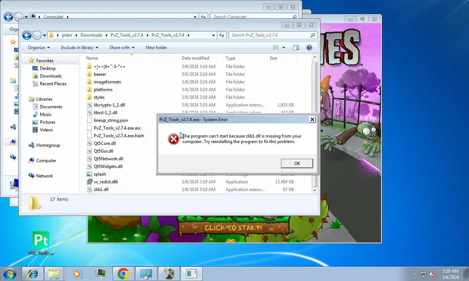Select the Qt5Widgets.dll file
This screenshot has width=469, height=281.
point(108,166)
